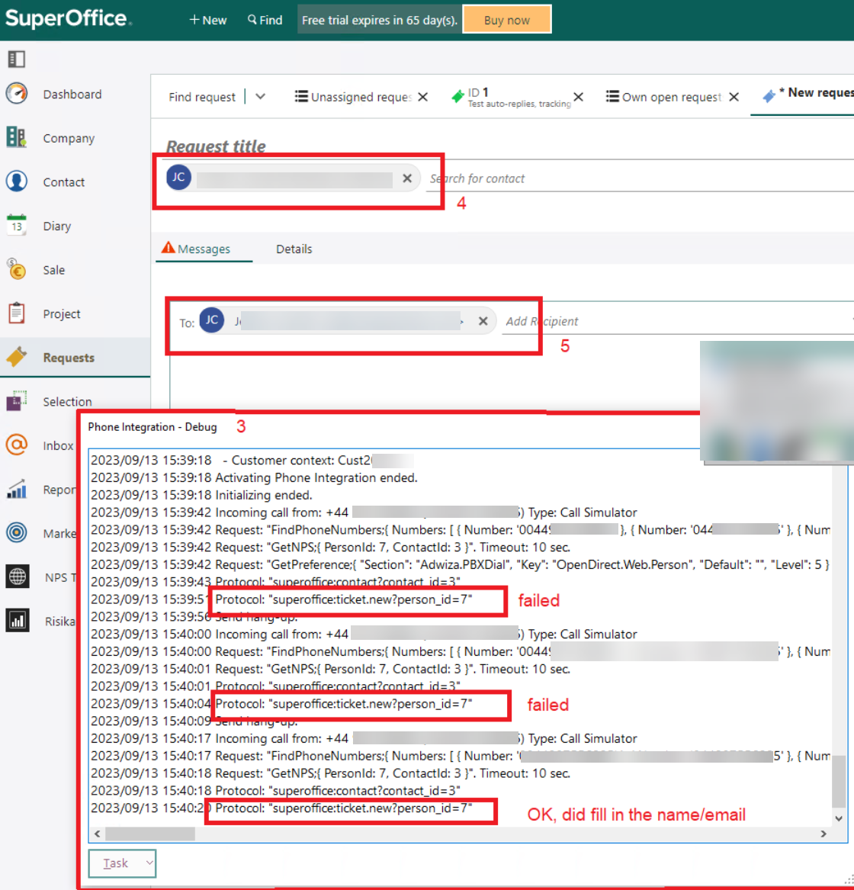Click the Buy now button

(506, 20)
